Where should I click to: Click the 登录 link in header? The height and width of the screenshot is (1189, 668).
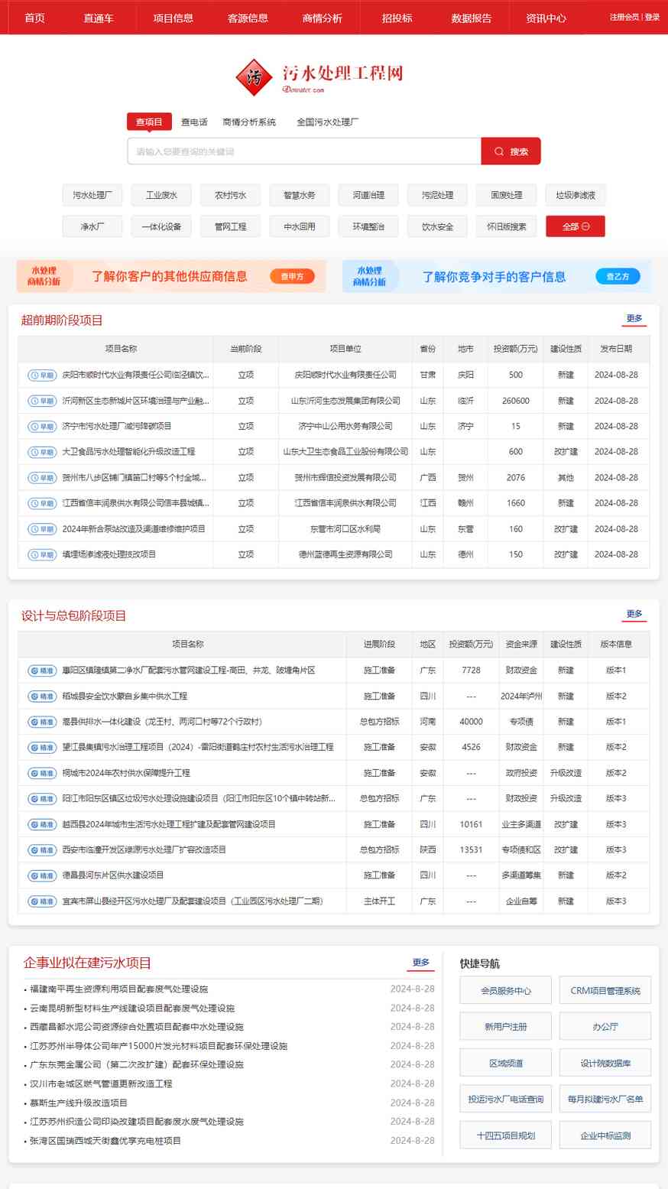(x=652, y=17)
